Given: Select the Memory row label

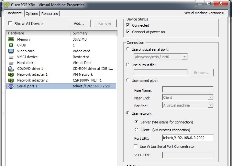Looking at the screenshot, I should click(x=24, y=39).
